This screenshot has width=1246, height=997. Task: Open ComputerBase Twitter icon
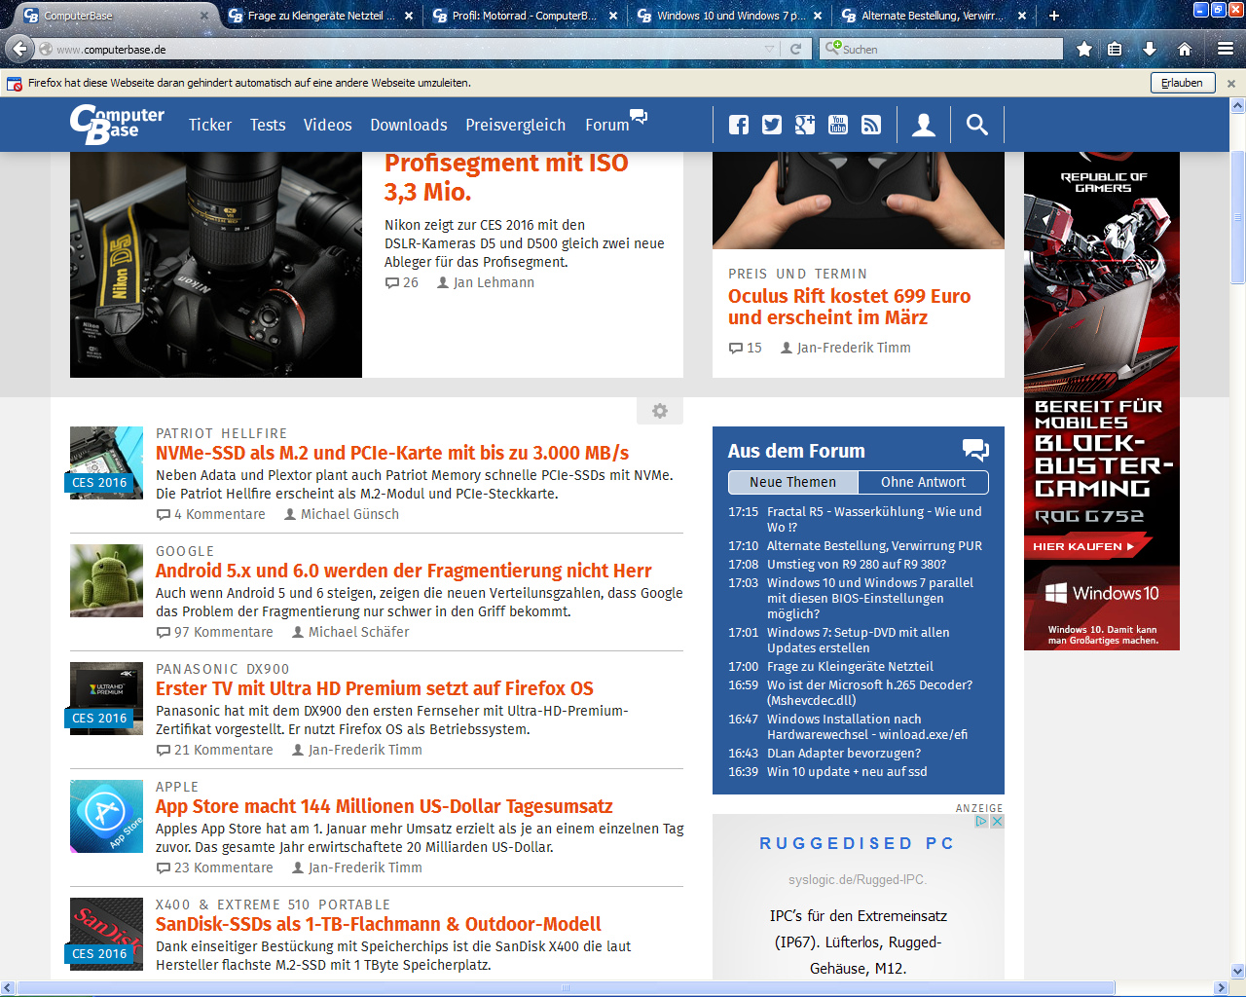[x=772, y=125]
